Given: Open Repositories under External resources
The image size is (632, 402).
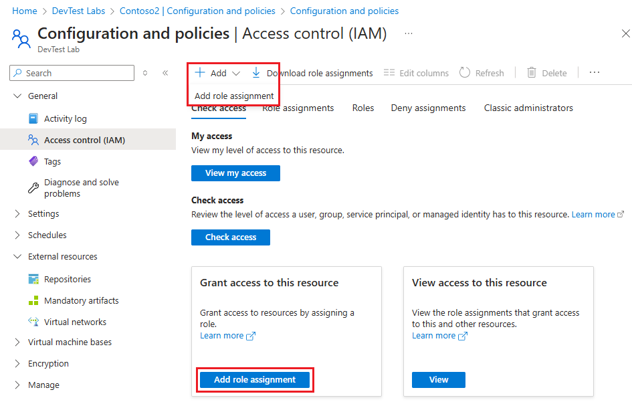Looking at the screenshot, I should coord(70,279).
